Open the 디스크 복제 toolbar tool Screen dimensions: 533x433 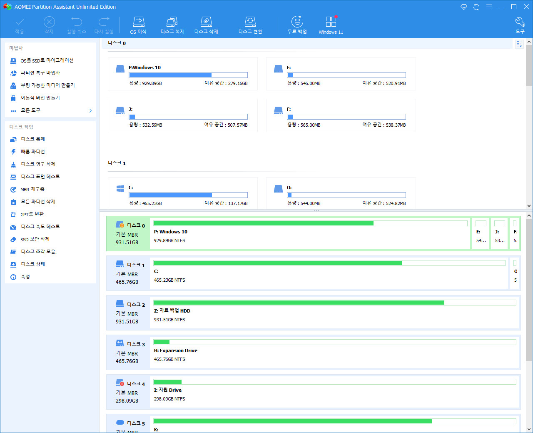tap(172, 25)
